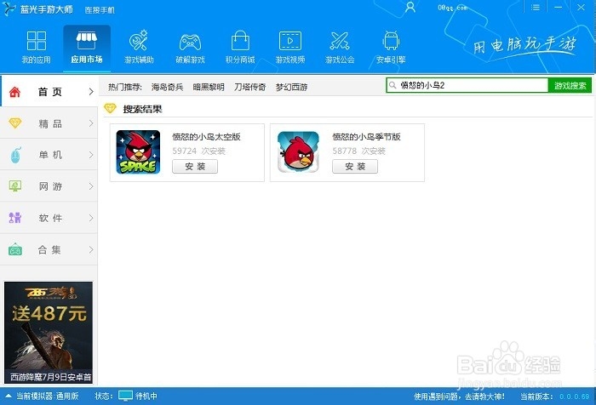Viewport: 596px width, 405px height.
Task: Click 梦幻西游 recommendation link
Action: (291, 88)
